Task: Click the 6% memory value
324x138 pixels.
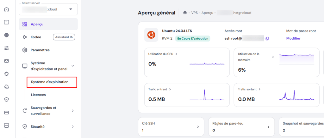Action: pos(242,70)
